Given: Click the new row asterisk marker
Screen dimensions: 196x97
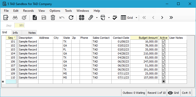Looking at the screenshot, I should [x=3, y=81].
